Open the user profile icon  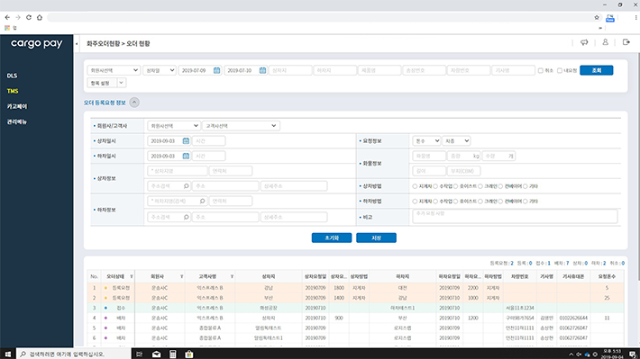[x=606, y=42]
